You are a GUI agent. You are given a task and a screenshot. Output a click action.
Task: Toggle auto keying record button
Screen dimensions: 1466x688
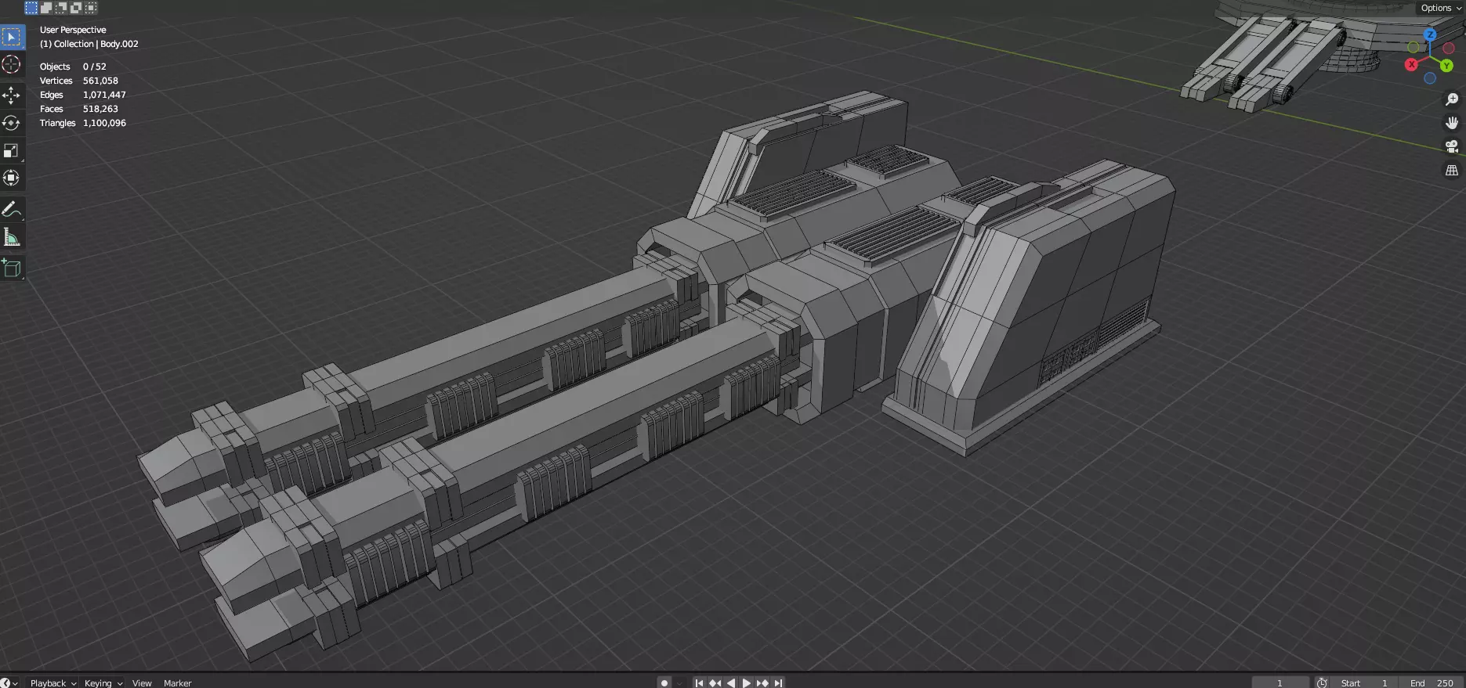click(x=664, y=683)
